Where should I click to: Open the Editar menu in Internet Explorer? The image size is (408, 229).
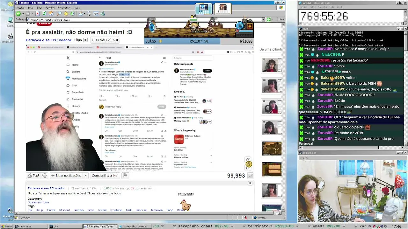pyautogui.click(x=30, y=8)
